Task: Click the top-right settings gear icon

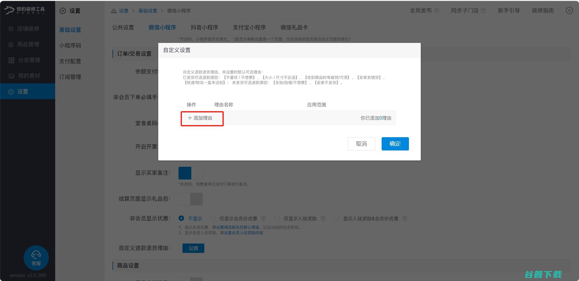Action: [569, 11]
